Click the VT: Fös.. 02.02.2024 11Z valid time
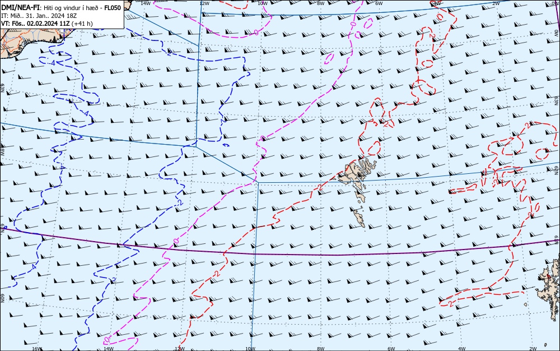Image resolution: width=560 pixels, height=351 pixels. click(x=35, y=24)
